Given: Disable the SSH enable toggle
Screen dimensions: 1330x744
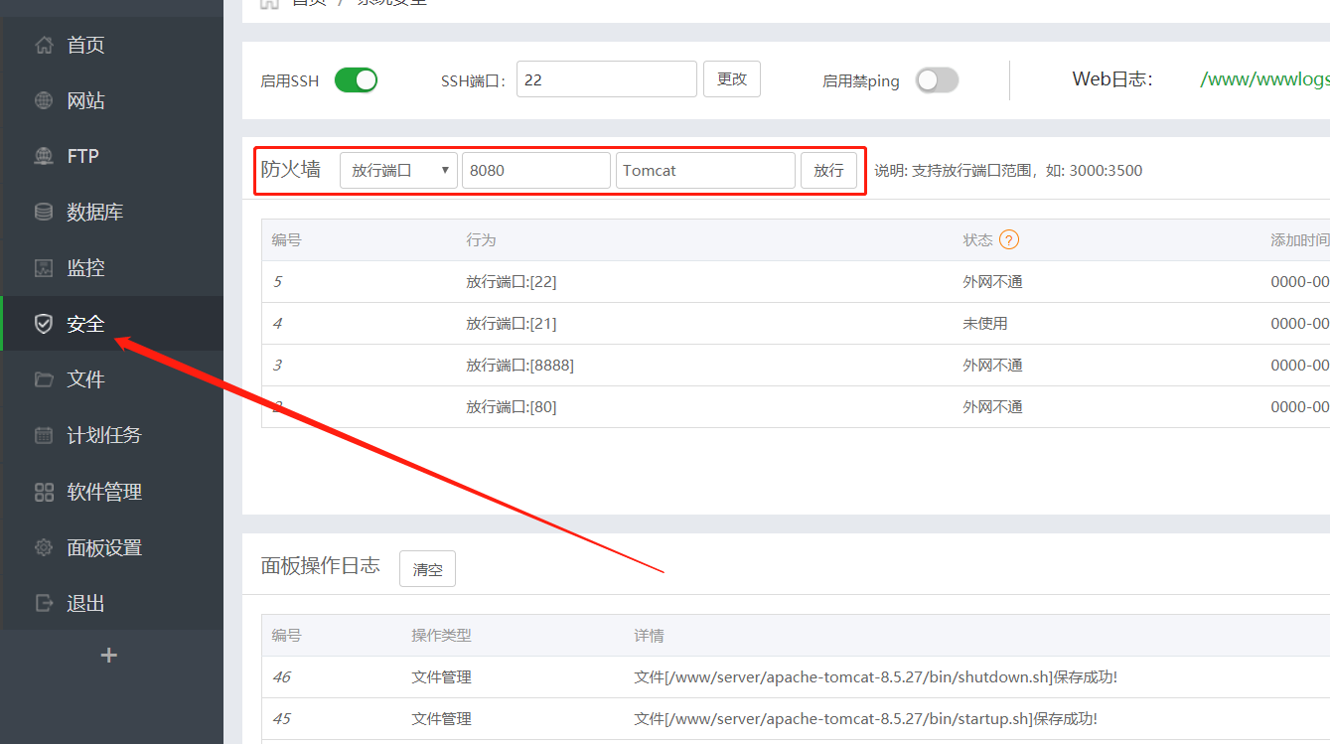Looking at the screenshot, I should (356, 80).
